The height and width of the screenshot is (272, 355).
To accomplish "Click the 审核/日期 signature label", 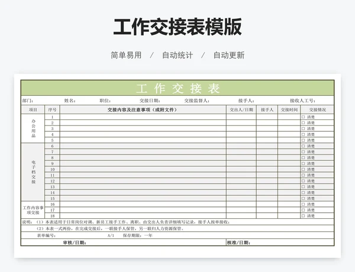I will [x=75, y=243].
